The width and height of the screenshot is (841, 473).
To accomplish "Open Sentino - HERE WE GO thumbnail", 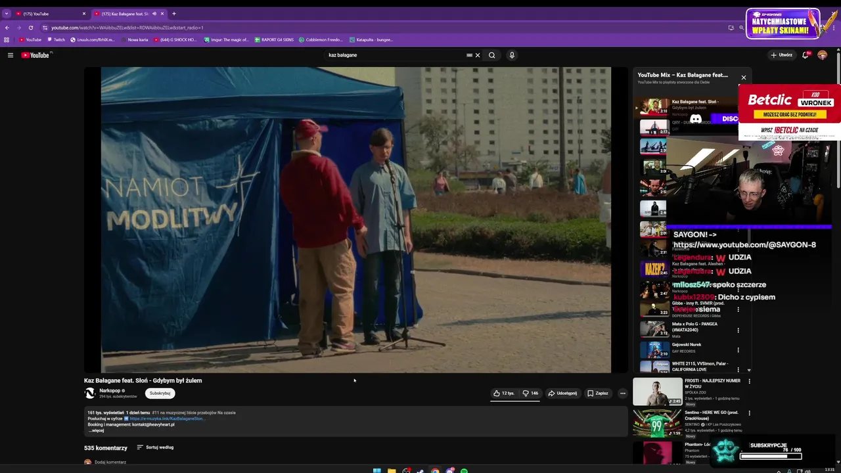I will (657, 423).
